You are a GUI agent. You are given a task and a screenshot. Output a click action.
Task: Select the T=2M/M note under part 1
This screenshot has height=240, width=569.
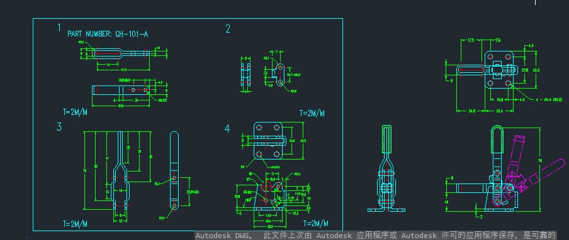coord(75,112)
